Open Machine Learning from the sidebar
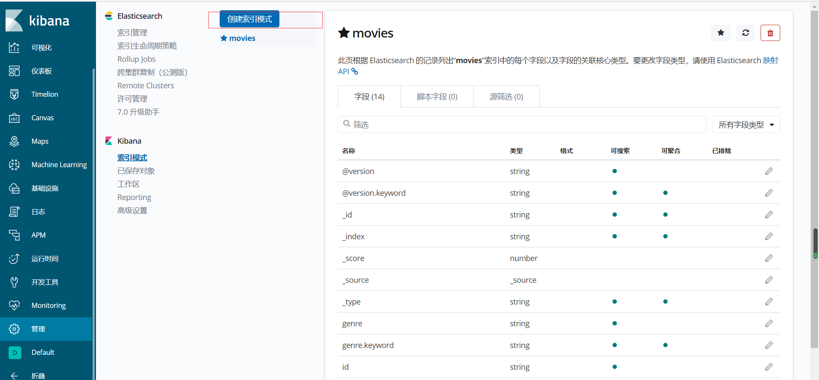This screenshot has width=819, height=380. click(x=59, y=165)
